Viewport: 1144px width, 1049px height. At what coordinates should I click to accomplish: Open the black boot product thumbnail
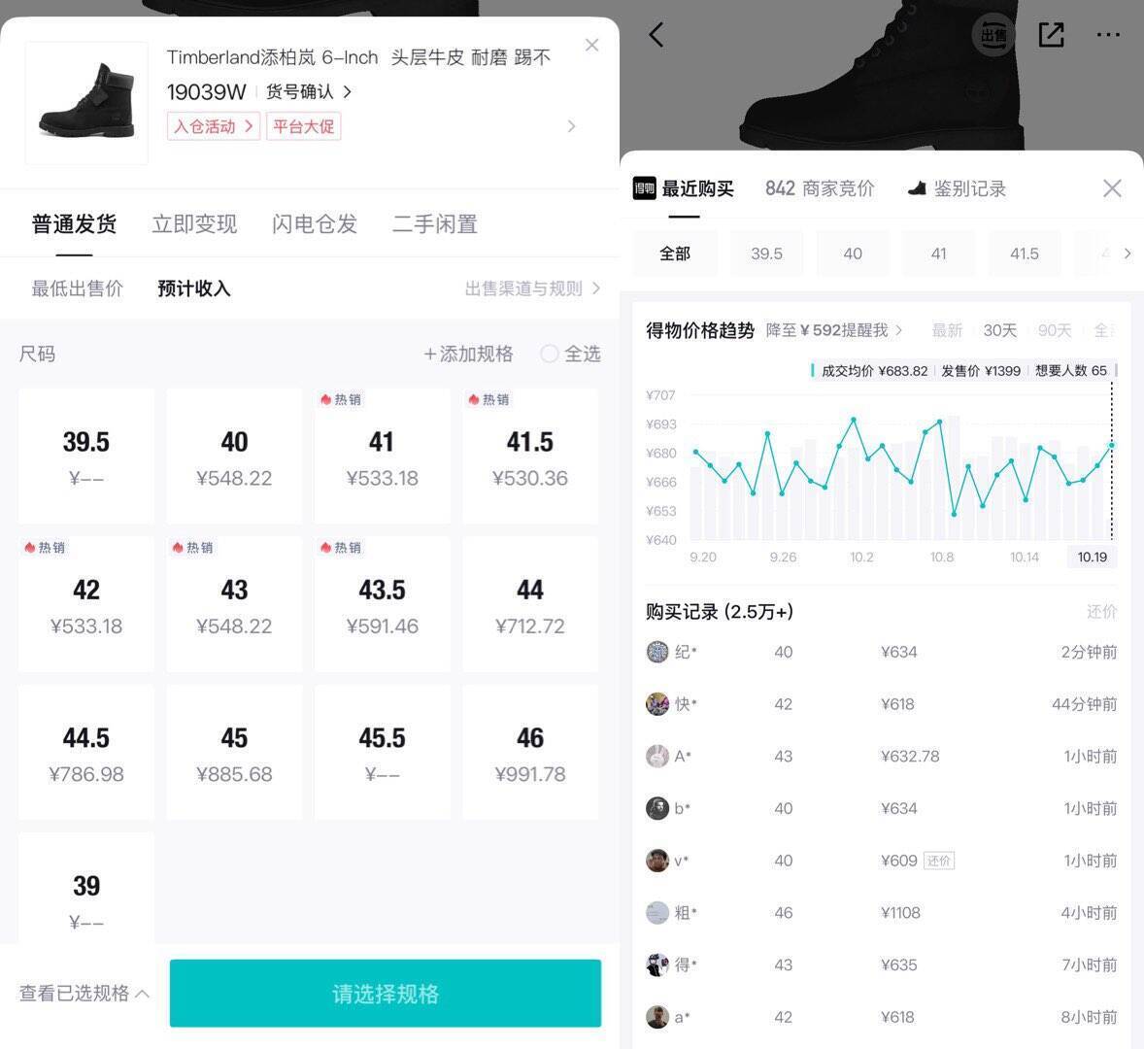(86, 102)
